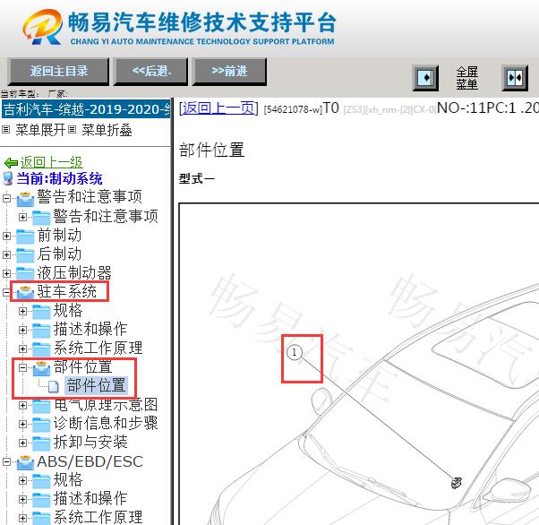539x525 pixels.
Task: Go back with the <<后退 button
Action: [151, 71]
